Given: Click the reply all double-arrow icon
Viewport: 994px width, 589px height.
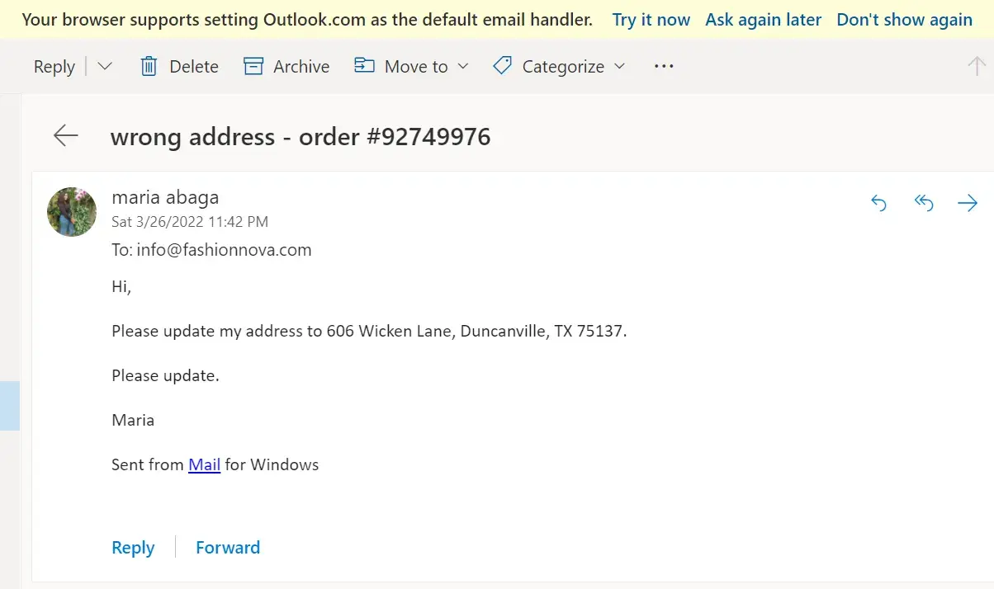Looking at the screenshot, I should pyautogui.click(x=924, y=203).
